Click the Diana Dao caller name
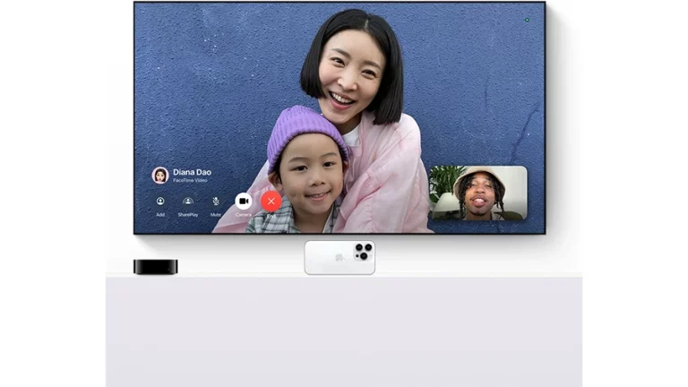The width and height of the screenshot is (688, 387). pos(192,172)
